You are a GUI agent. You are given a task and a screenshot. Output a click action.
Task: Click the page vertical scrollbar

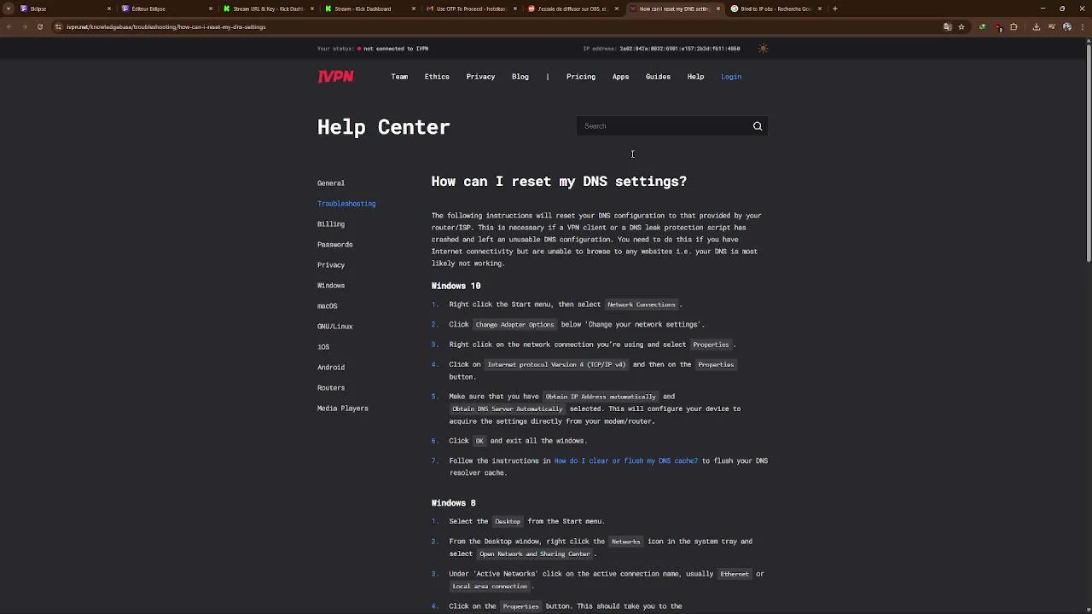point(1089,152)
